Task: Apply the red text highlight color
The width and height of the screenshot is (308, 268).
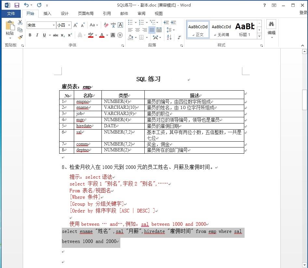Action: (x=90, y=35)
